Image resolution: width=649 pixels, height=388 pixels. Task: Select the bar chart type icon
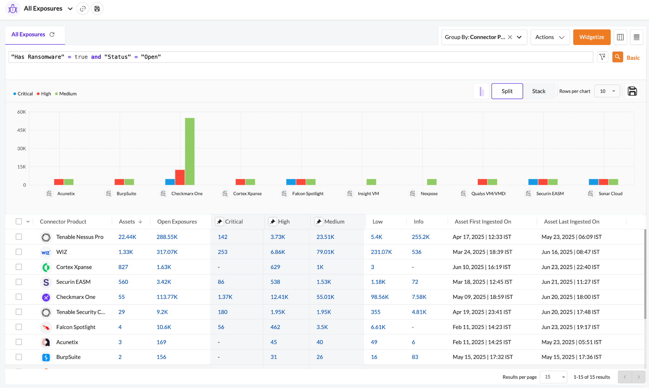(482, 91)
